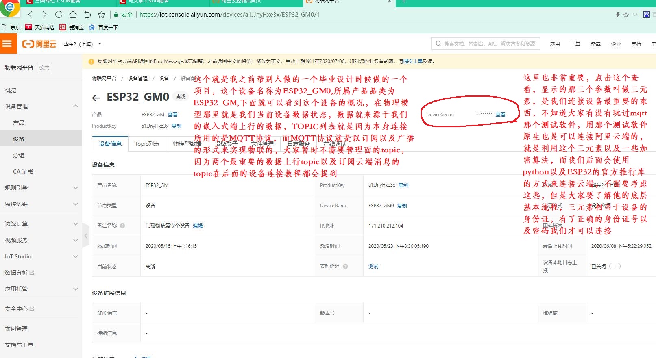Click 提交工单 link in notice banner
656x358 pixels.
click(413, 61)
